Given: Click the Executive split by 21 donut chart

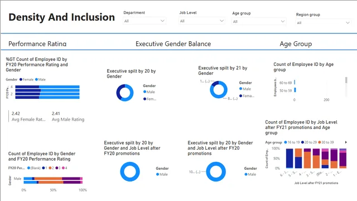Looking at the screenshot, I should [219, 89].
